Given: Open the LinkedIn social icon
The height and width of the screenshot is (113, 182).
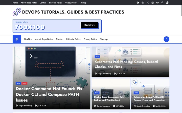Looking at the screenshot, I should click(152, 3).
